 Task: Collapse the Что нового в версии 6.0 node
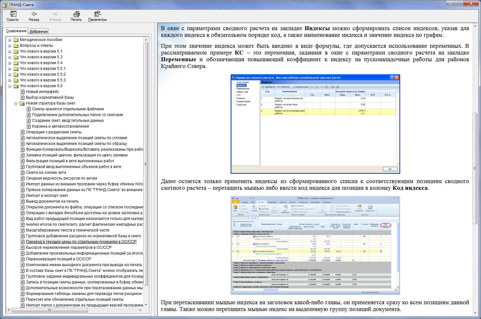coord(10,86)
